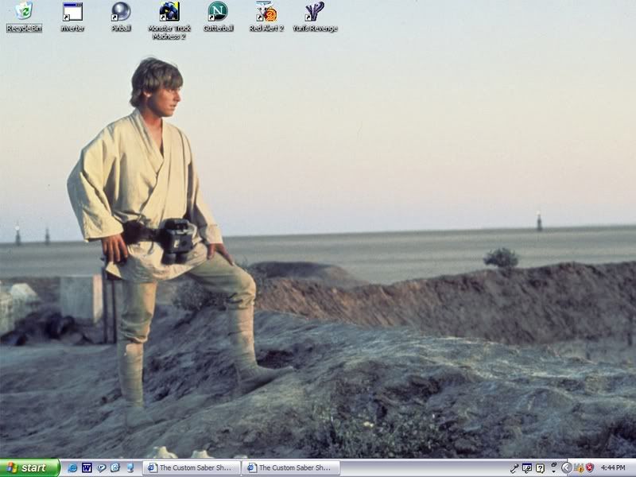The height and width of the screenshot is (477, 636).
Task: Open the Windows Start menu
Action: pos(30,468)
